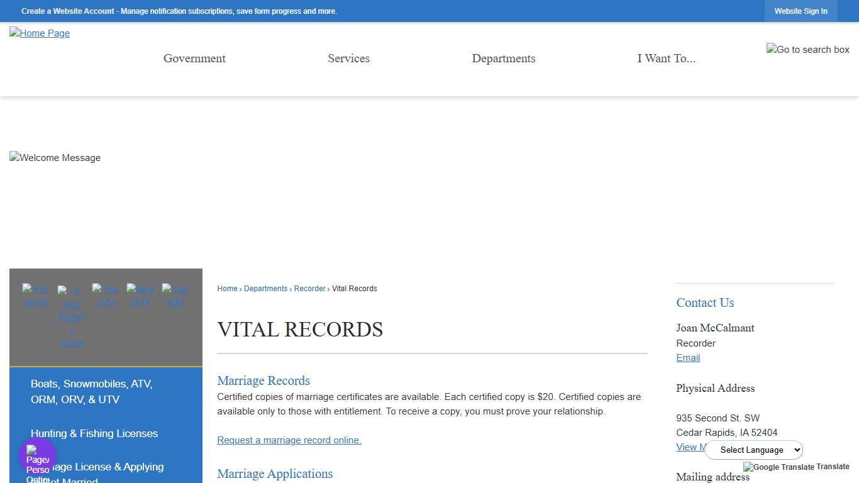Email Joan McCalmant the Recorder
The height and width of the screenshot is (483, 859).
[687, 358]
